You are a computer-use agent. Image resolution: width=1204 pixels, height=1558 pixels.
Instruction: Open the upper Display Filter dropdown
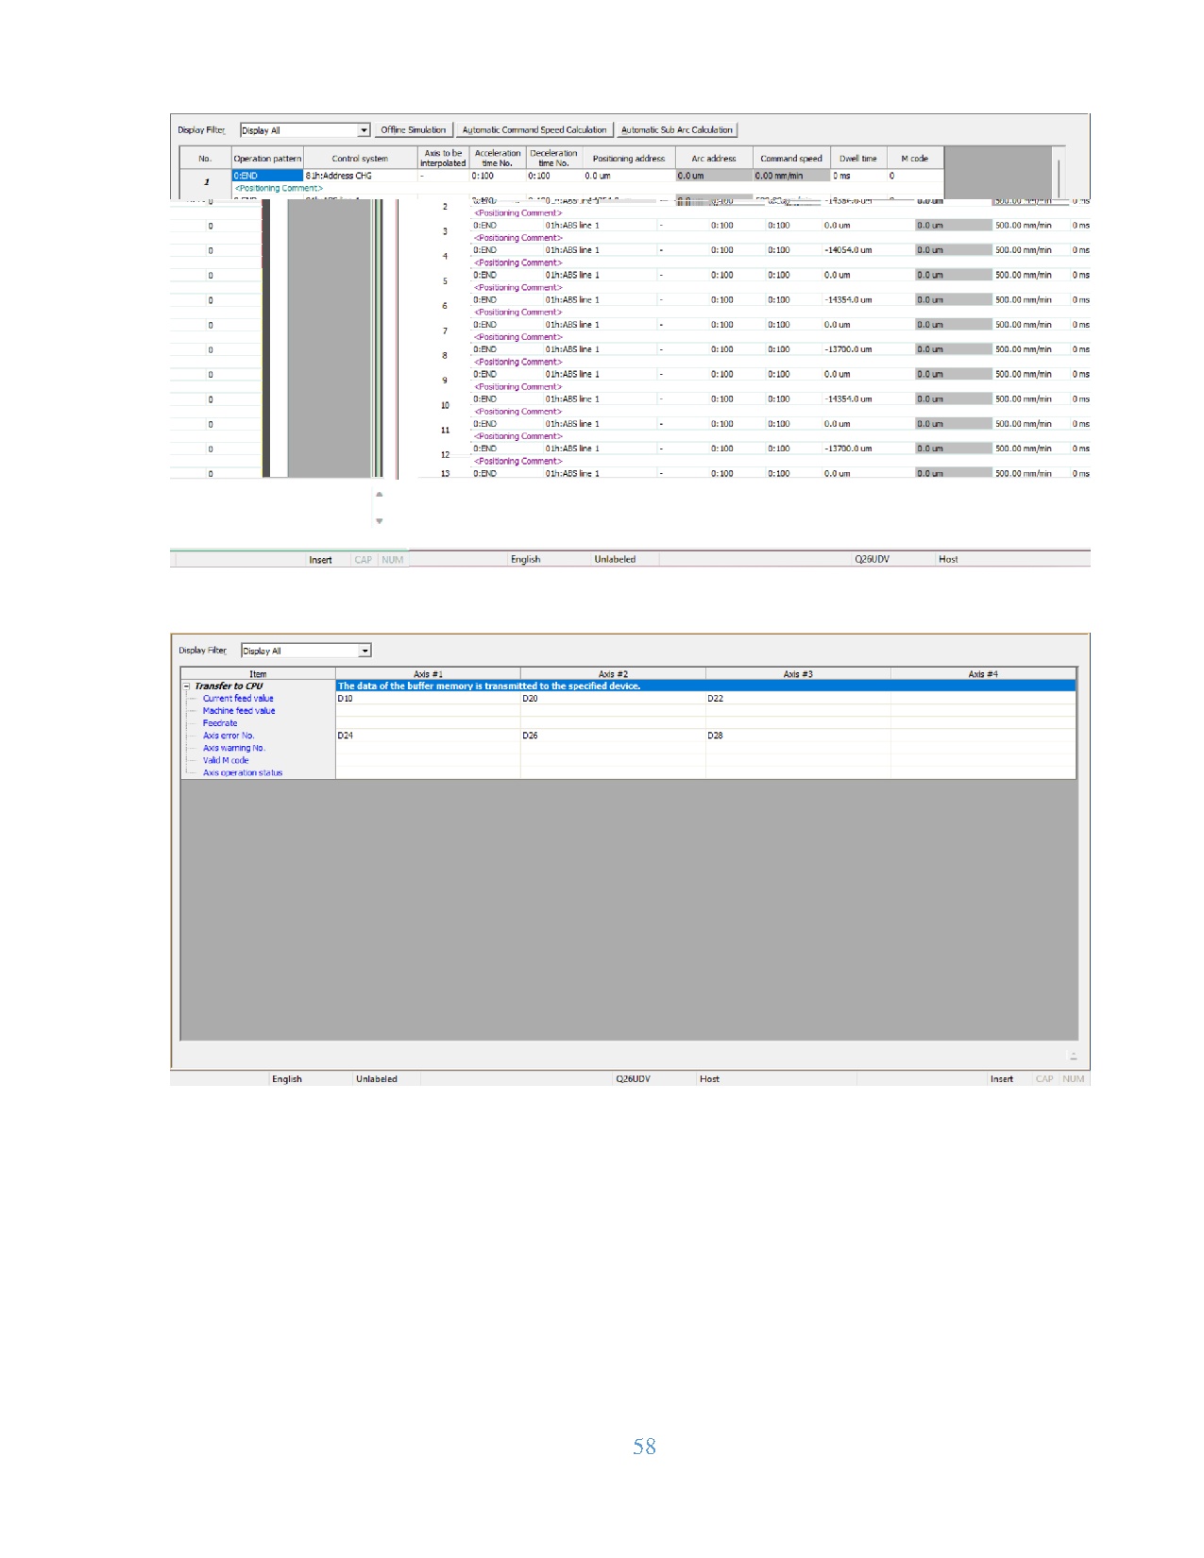coord(364,130)
